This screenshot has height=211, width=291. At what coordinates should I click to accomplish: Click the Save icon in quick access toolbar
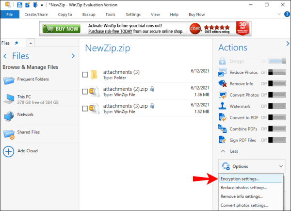(20, 5)
